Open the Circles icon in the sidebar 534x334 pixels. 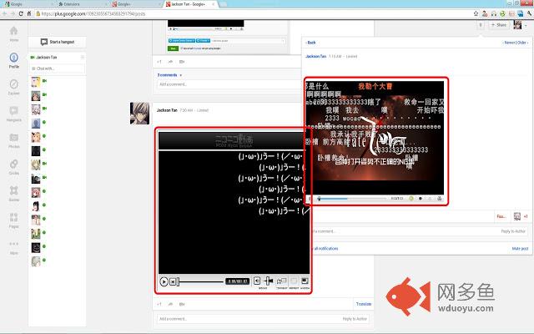(x=13, y=164)
